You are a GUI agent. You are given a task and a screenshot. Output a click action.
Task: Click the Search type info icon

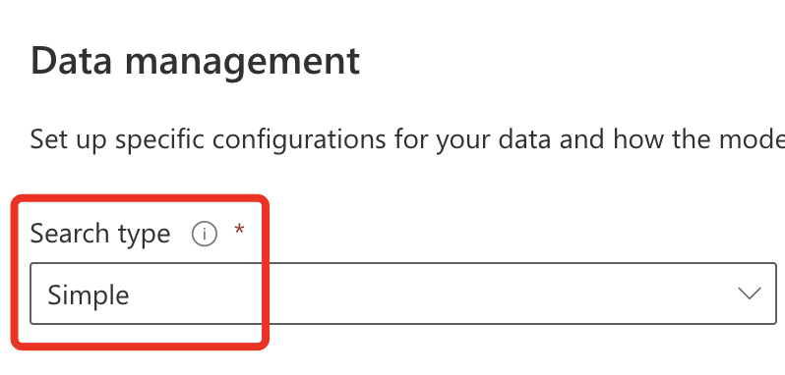click(x=205, y=235)
